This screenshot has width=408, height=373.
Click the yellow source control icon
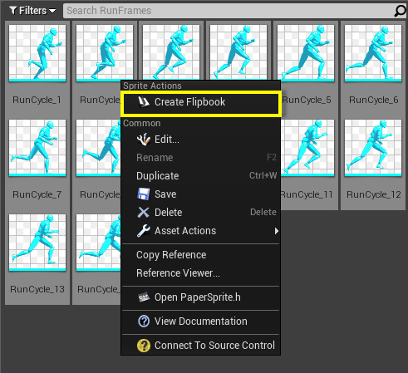click(144, 346)
